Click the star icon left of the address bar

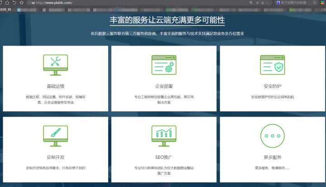click(22, 3)
